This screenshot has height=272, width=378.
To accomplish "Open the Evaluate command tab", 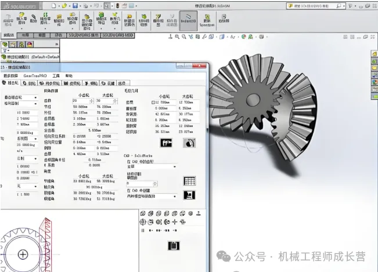I will (x=58, y=35).
